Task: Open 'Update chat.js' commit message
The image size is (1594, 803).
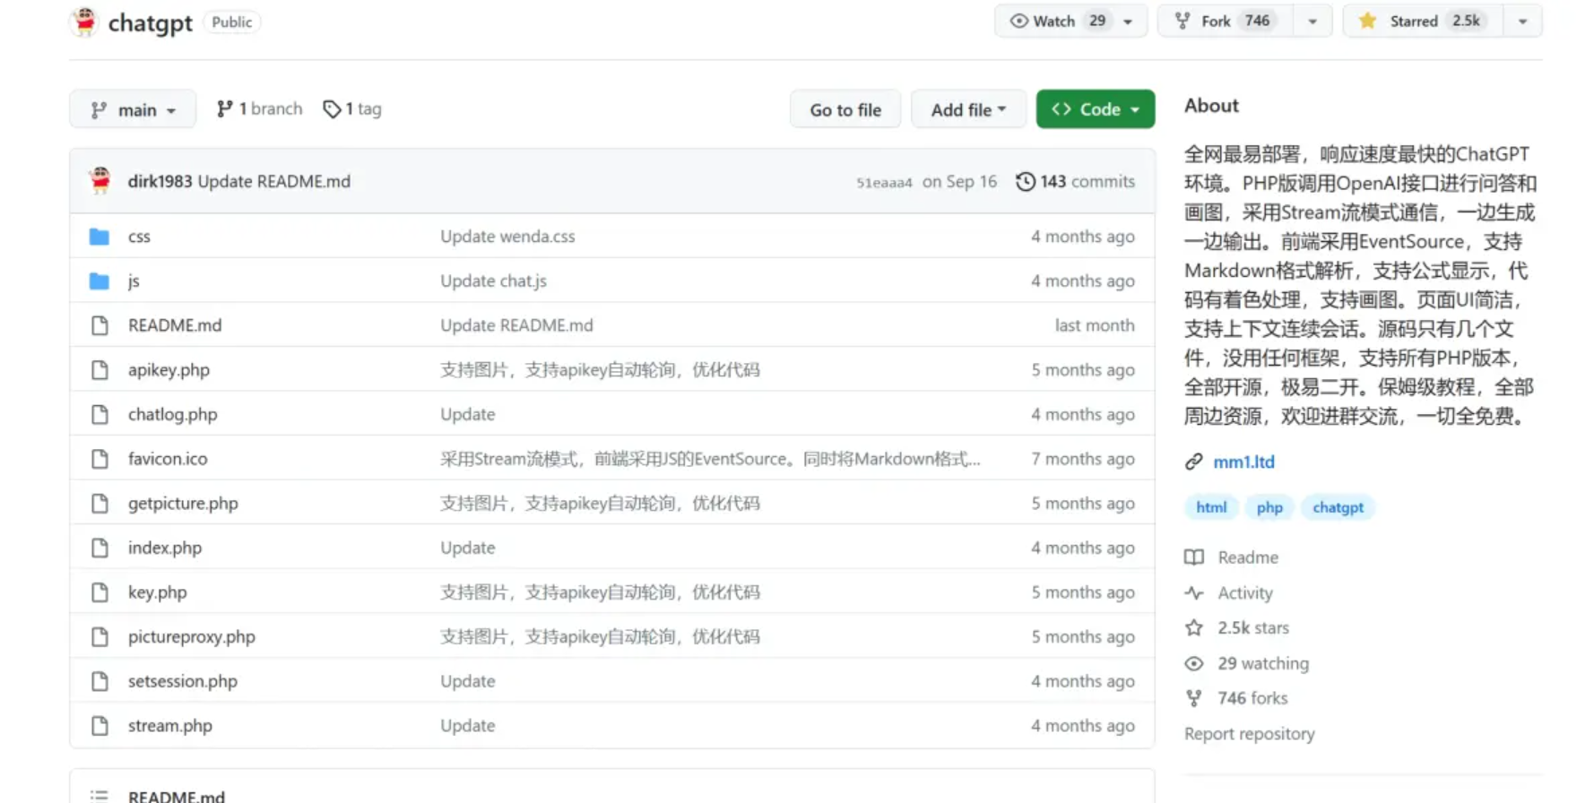Action: (x=493, y=281)
